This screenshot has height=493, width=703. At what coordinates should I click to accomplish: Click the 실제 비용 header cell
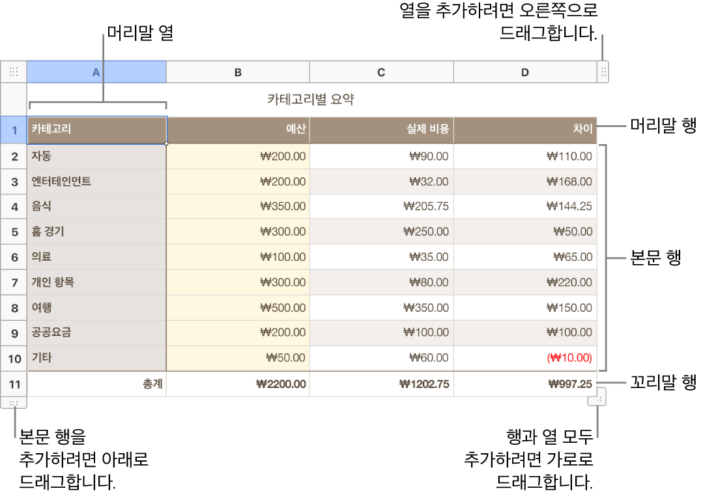pyautogui.click(x=381, y=130)
